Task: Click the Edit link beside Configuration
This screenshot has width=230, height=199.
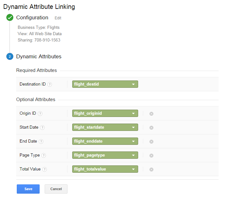Action: pos(58,18)
